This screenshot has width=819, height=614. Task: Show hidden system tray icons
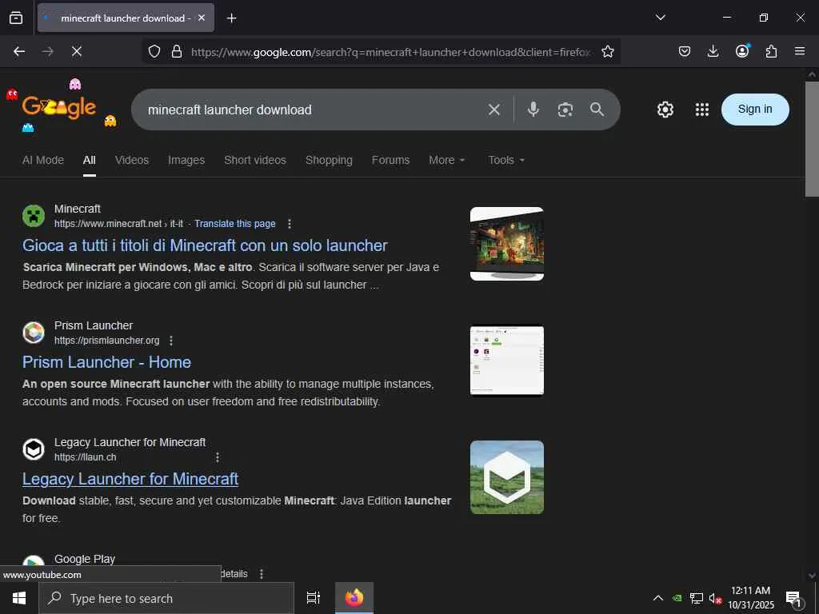point(658,598)
